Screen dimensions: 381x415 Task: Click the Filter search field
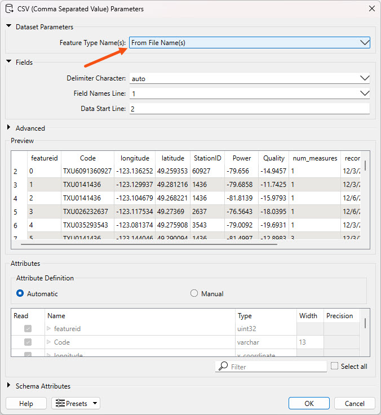271,367
